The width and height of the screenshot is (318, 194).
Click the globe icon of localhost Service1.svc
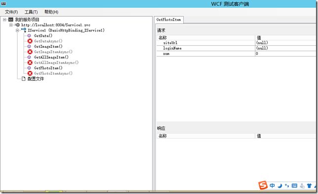click(18, 25)
